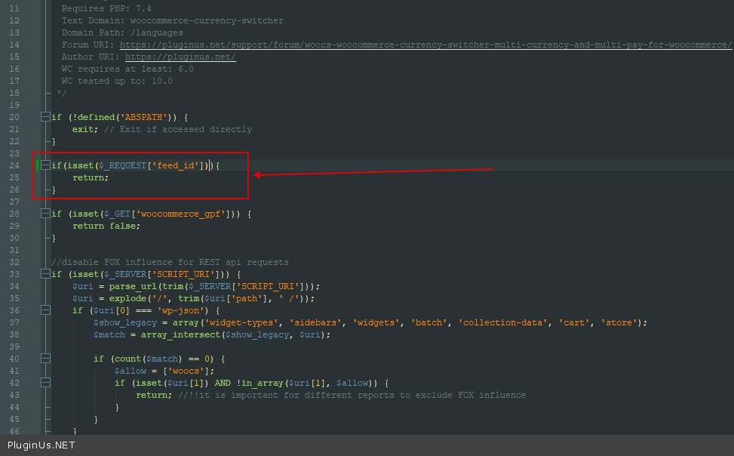This screenshot has height=456, width=734.
Task: Click the 'feed_id' string on line 24
Action: pyautogui.click(x=178, y=165)
